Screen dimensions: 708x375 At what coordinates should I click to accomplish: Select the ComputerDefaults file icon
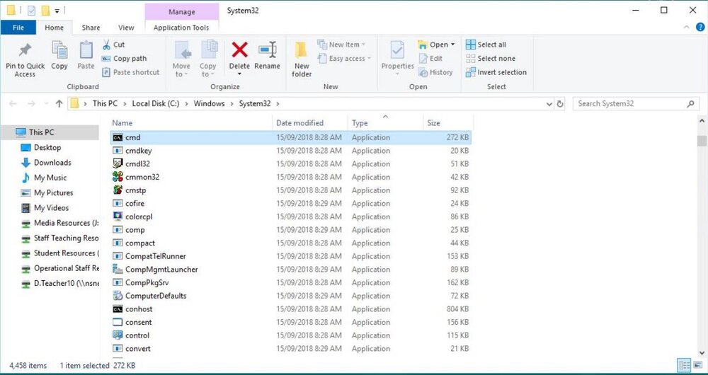118,296
